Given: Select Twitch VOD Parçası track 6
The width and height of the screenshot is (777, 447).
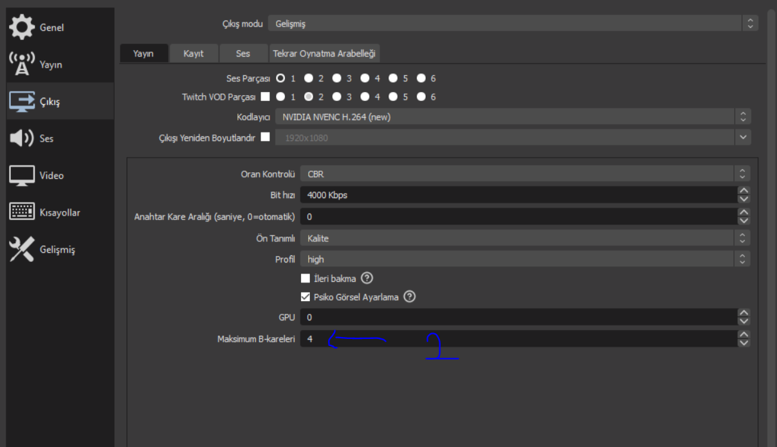Looking at the screenshot, I should [421, 97].
